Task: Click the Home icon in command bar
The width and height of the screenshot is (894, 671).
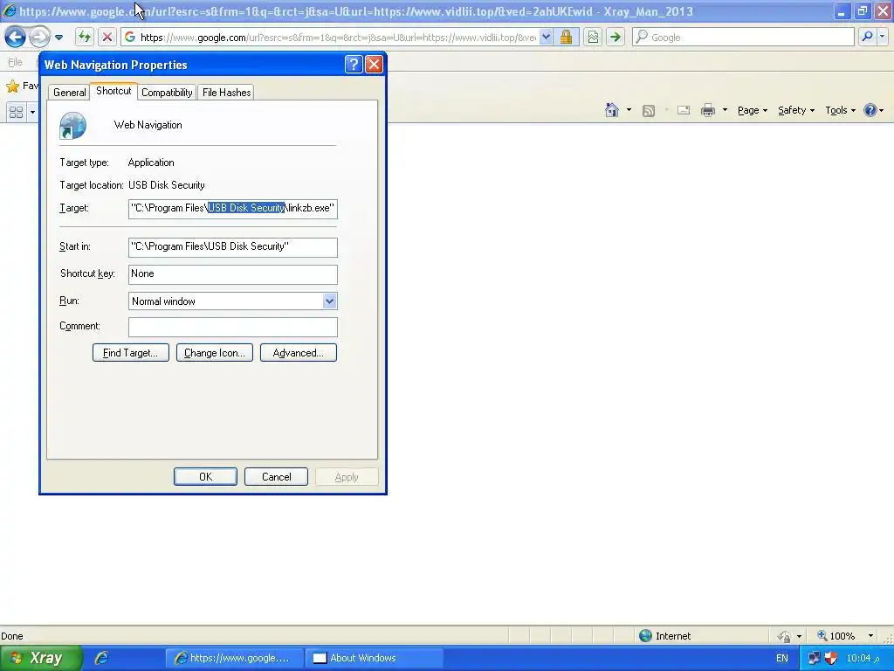Action: click(x=612, y=110)
